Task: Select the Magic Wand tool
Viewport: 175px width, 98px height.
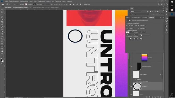Action: tap(2, 20)
